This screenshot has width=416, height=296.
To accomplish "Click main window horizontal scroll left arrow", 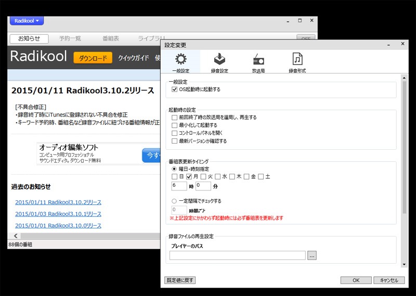I will click(x=16, y=236).
